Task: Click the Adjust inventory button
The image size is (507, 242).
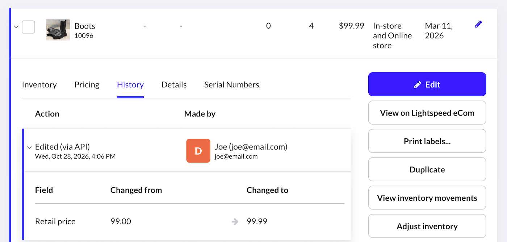Action: [427, 226]
